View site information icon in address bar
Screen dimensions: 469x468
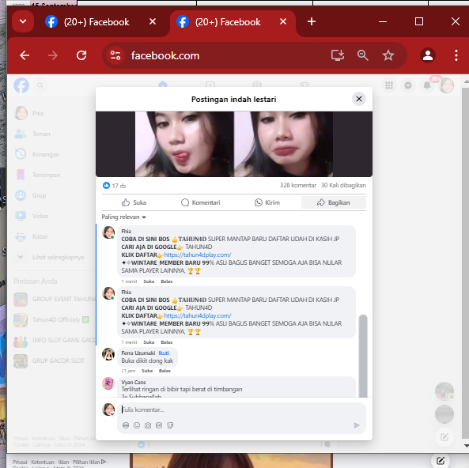point(115,55)
